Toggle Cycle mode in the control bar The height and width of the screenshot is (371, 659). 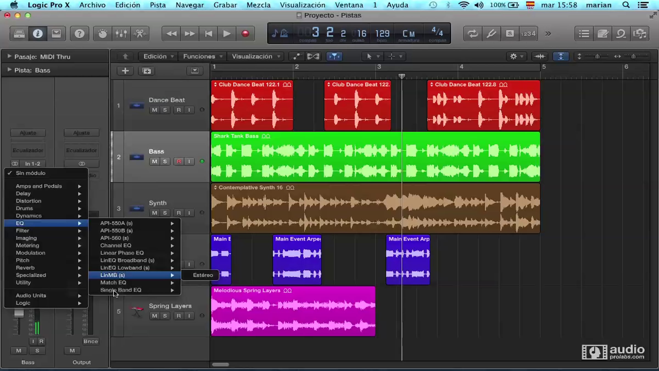(x=473, y=34)
